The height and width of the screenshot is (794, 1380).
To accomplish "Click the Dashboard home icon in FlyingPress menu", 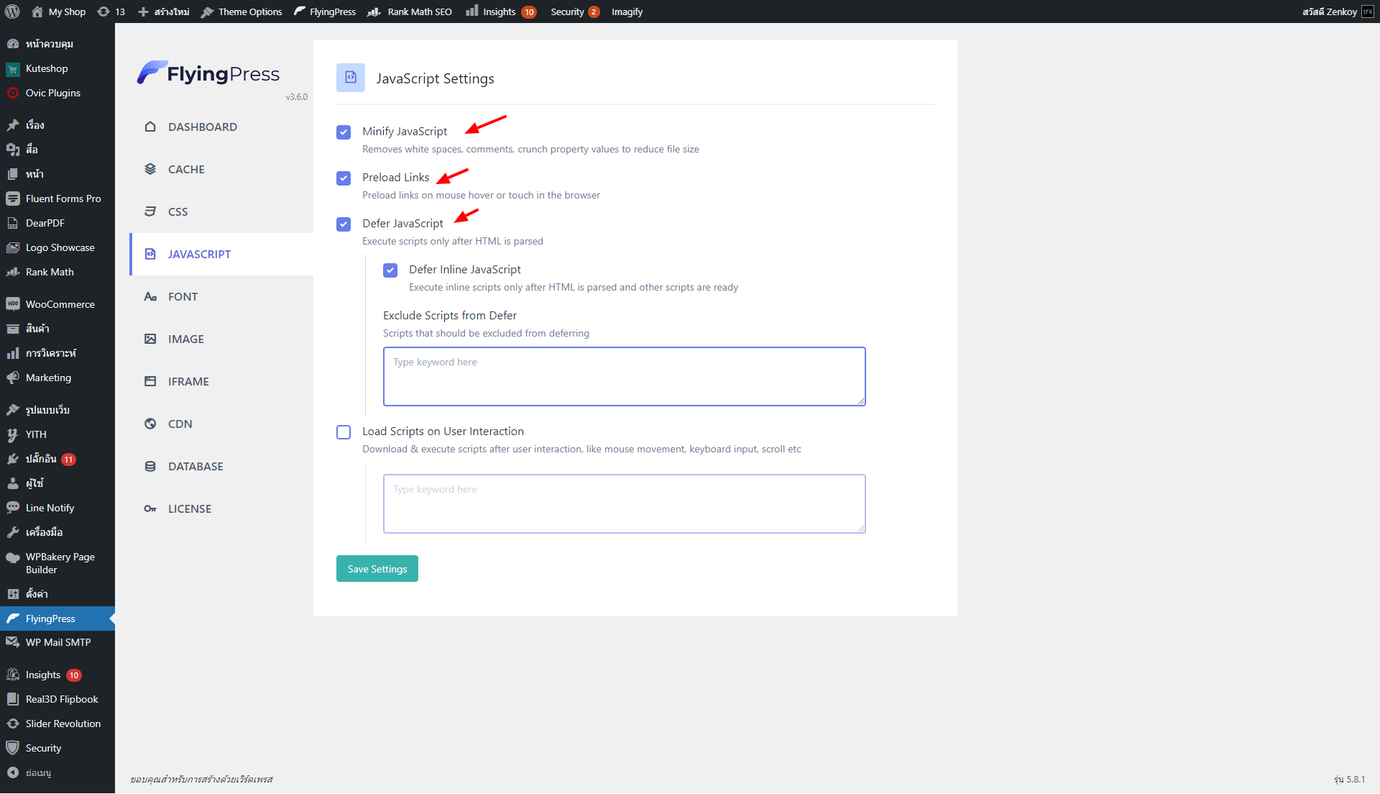I will pyautogui.click(x=150, y=127).
